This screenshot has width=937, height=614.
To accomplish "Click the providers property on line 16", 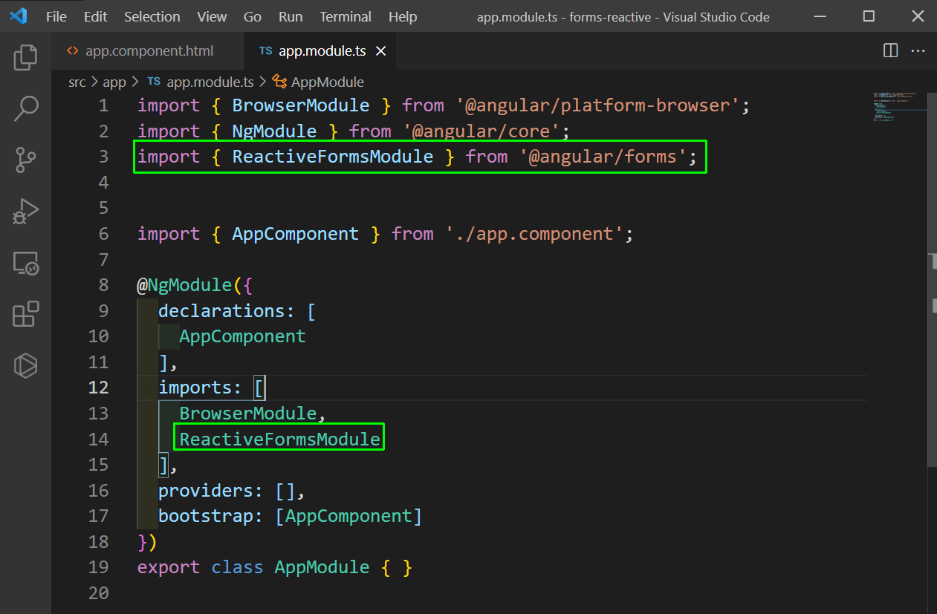I will coord(206,491).
